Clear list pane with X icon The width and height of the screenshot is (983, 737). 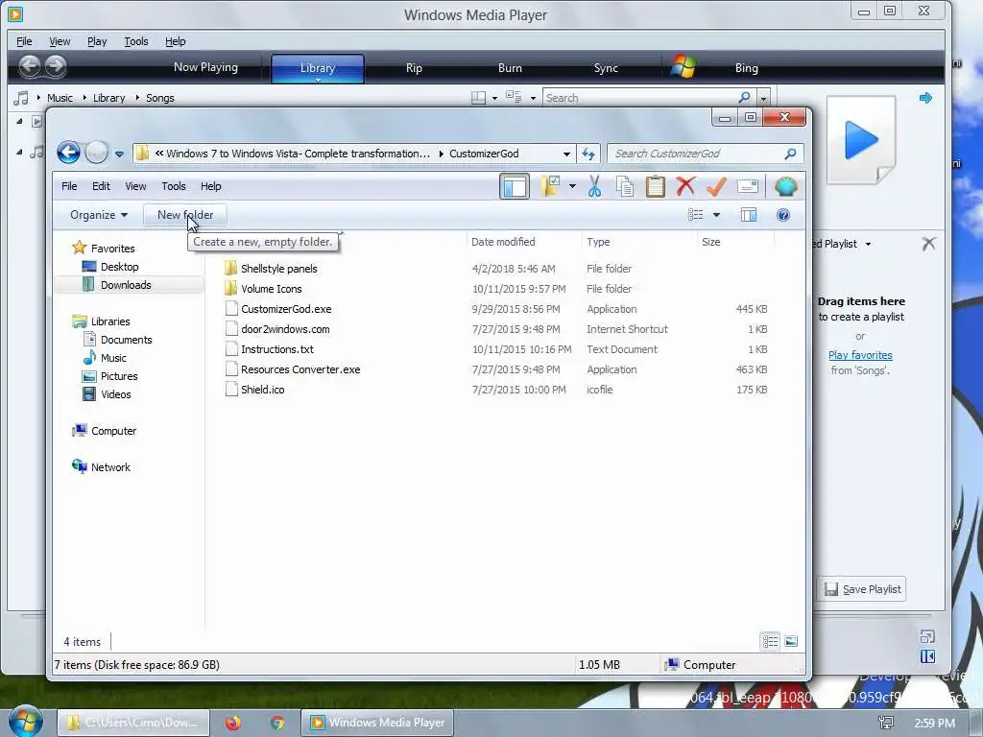click(928, 243)
